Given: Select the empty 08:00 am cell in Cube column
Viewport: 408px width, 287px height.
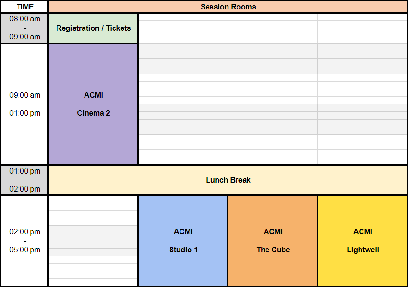Looking at the screenshot, I should click(x=273, y=28).
